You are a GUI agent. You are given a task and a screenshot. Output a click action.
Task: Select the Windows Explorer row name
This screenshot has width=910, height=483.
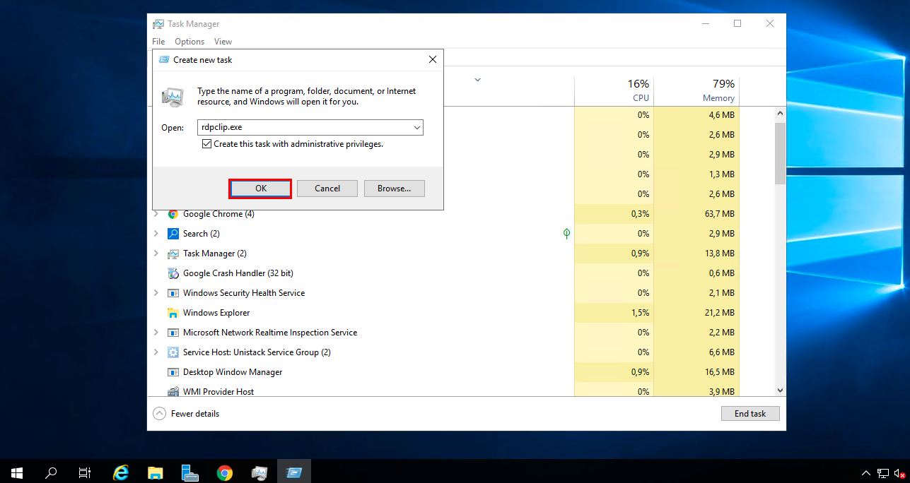(x=216, y=313)
